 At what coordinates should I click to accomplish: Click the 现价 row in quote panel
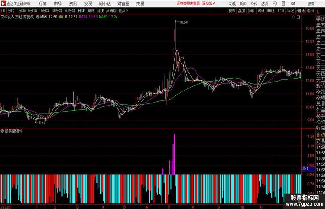320,86
